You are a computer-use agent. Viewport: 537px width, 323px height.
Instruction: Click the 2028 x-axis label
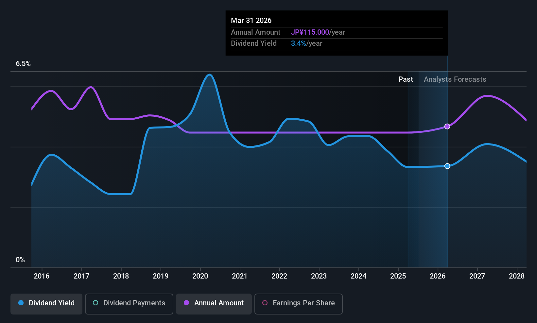517,276
